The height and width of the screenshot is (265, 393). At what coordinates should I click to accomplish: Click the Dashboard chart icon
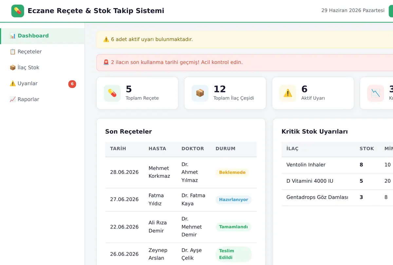(12, 36)
